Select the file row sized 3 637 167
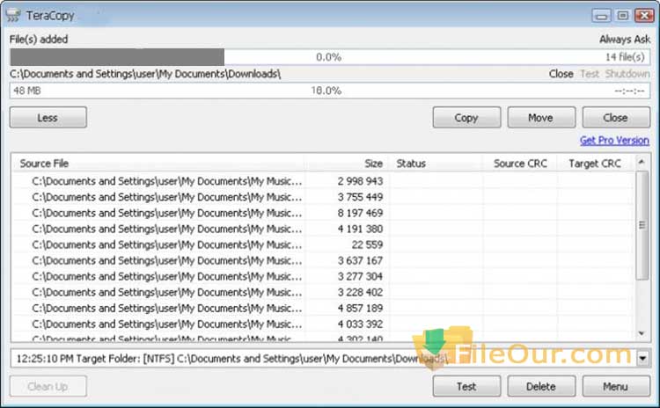This screenshot has height=408, width=660. click(x=323, y=261)
